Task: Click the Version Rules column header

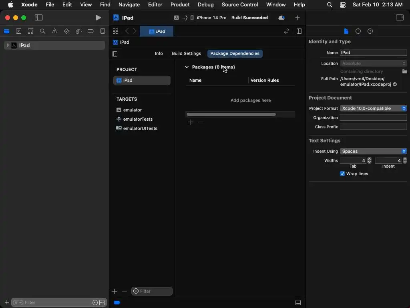Action: point(265,80)
